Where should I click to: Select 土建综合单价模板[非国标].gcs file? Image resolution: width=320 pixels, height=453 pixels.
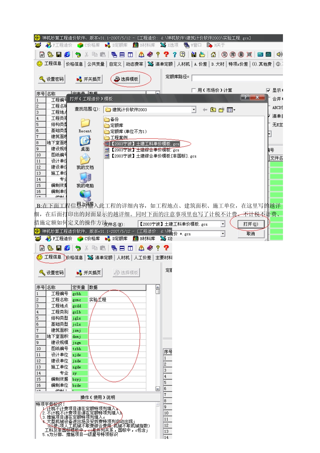(x=151, y=156)
